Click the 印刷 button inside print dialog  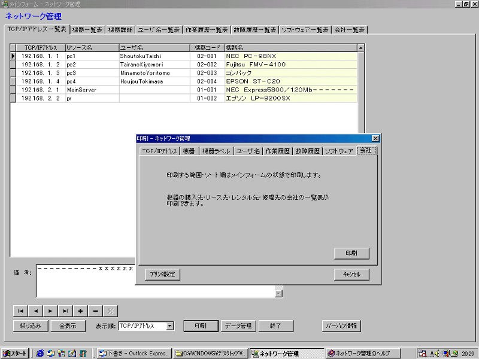pyautogui.click(x=351, y=253)
